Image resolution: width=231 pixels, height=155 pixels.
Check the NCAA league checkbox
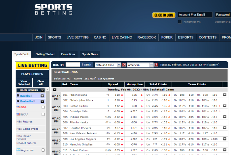tap(43, 114)
